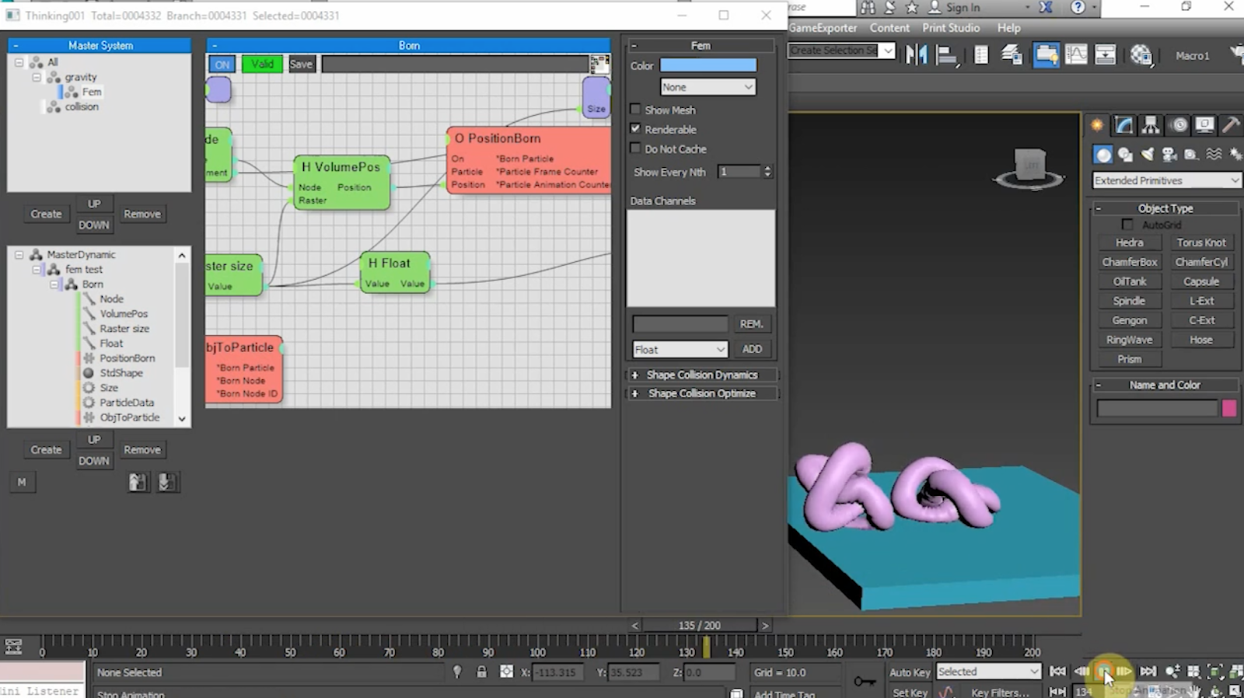Open the Curve Editor toolbar icon
The width and height of the screenshot is (1244, 698).
[x=1076, y=54]
